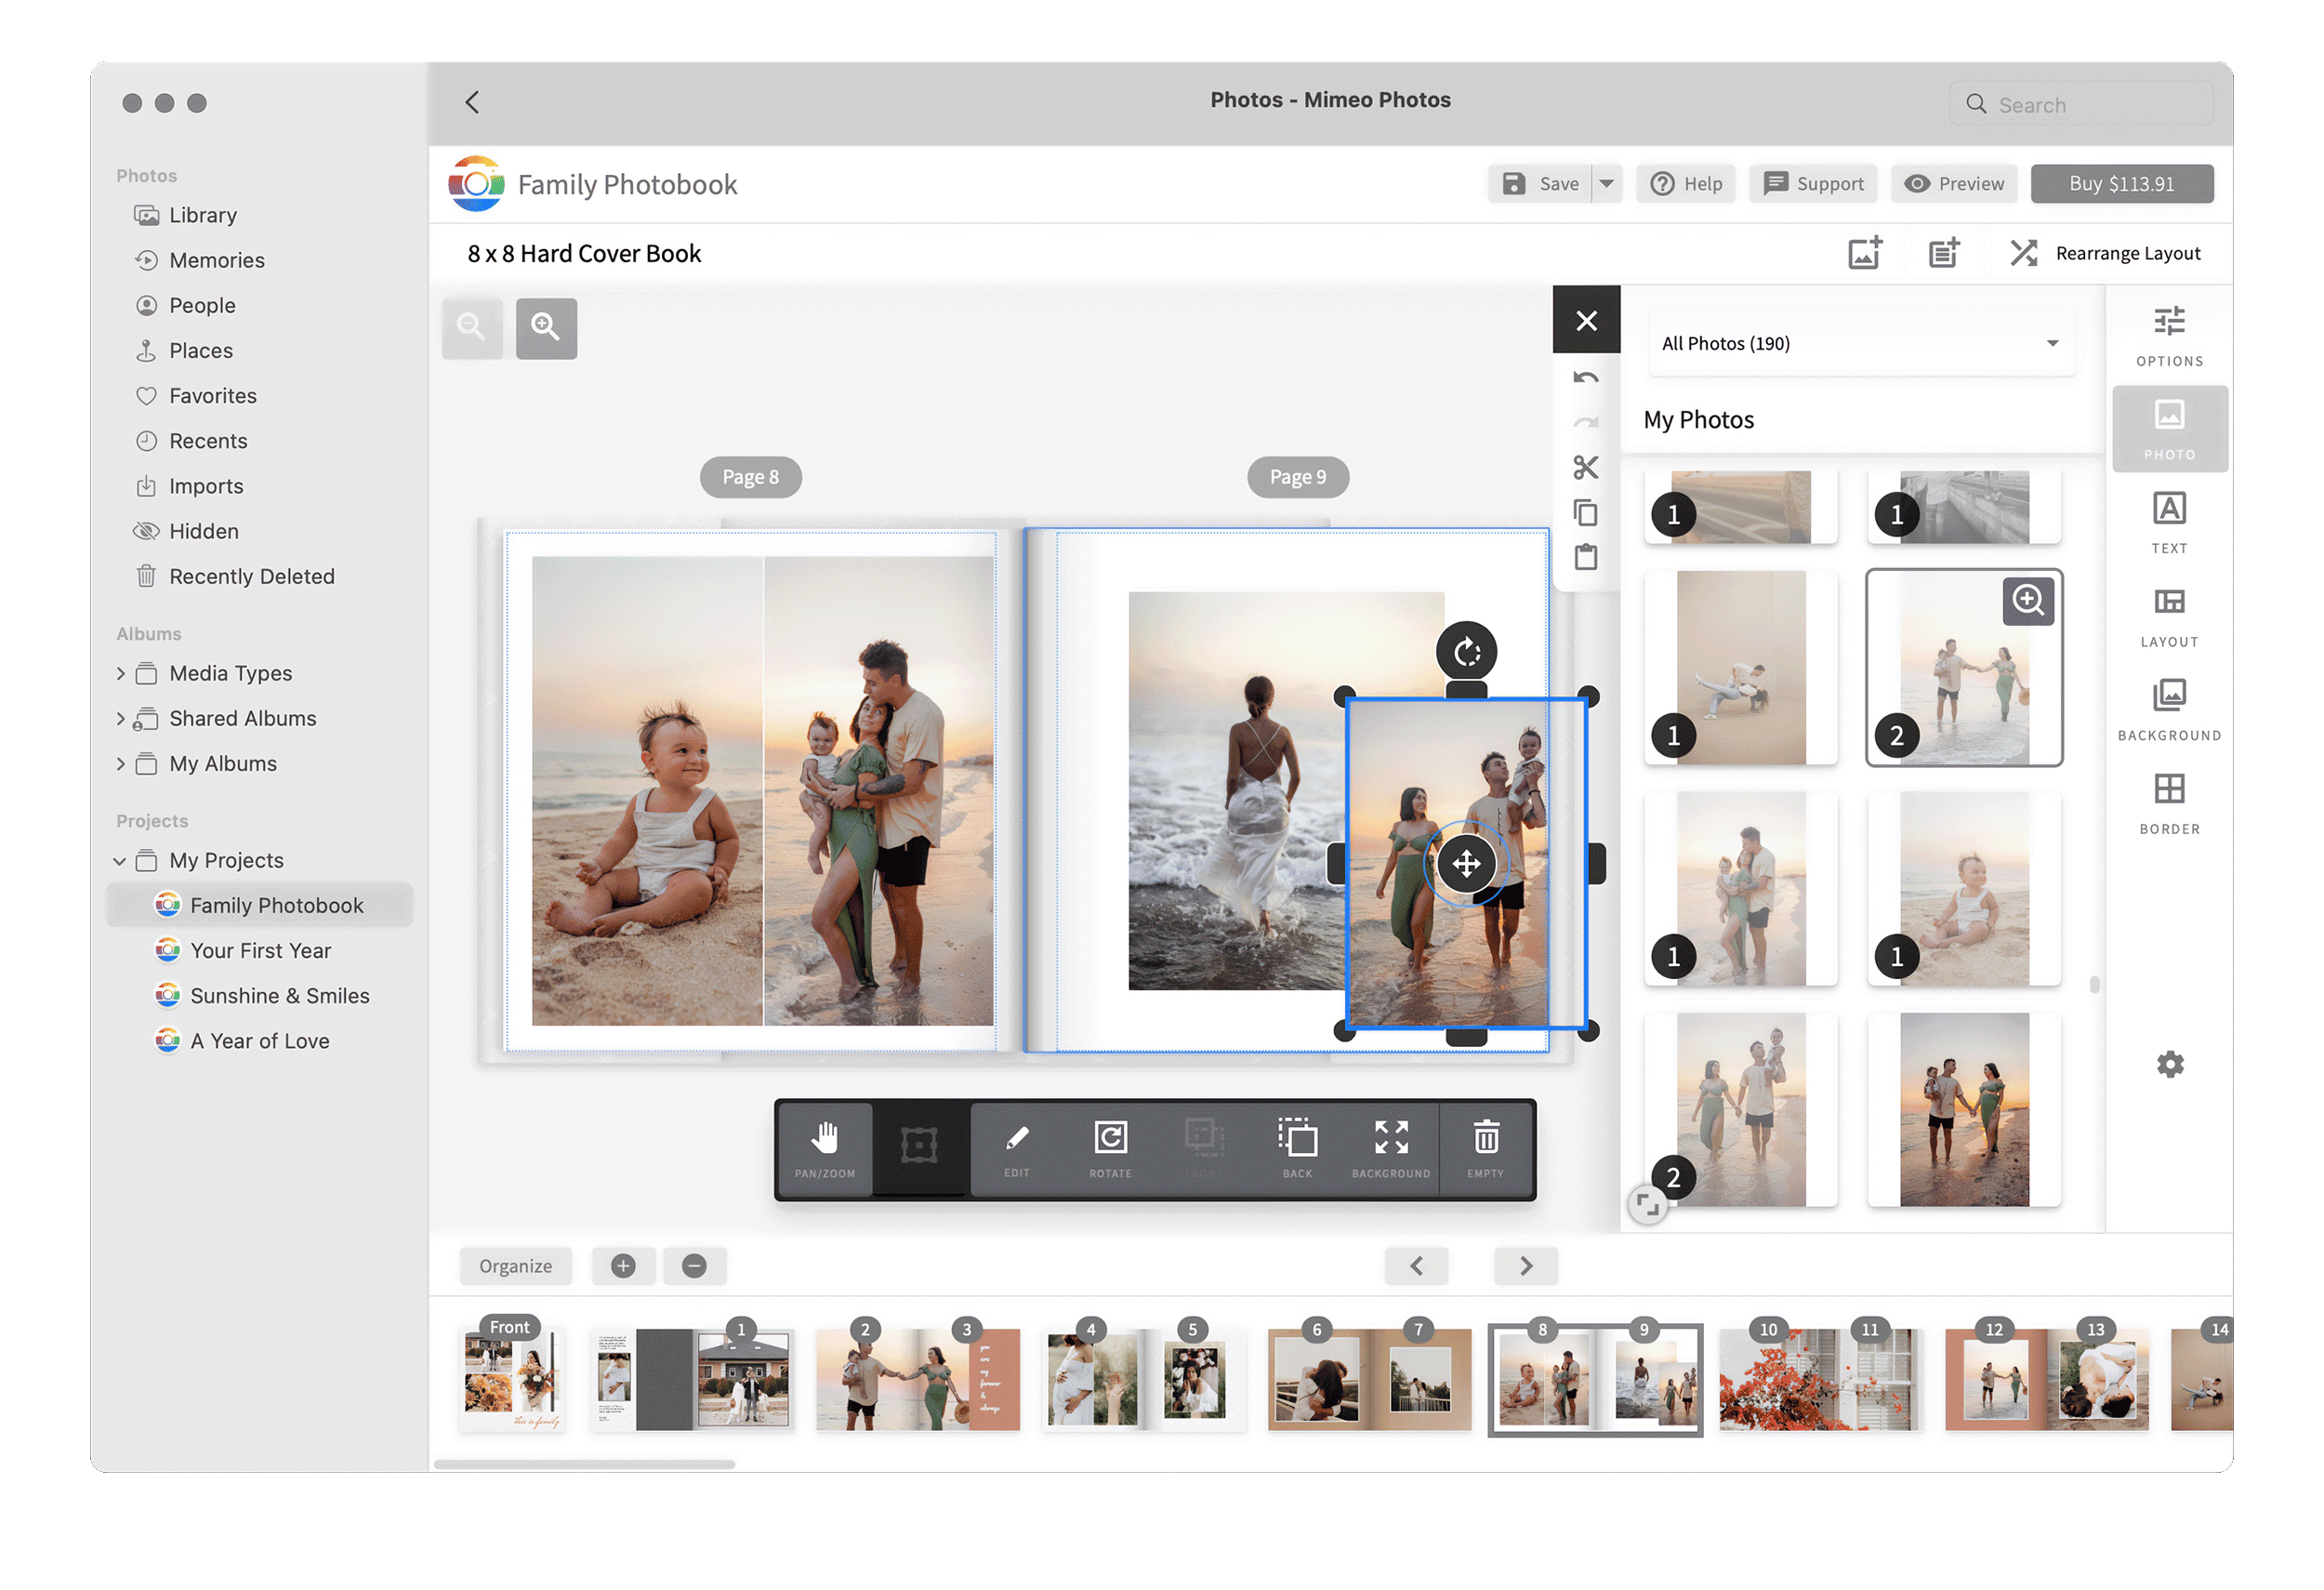The image size is (2324, 1590).
Task: Click the Empty trash tool
Action: 1485,1149
